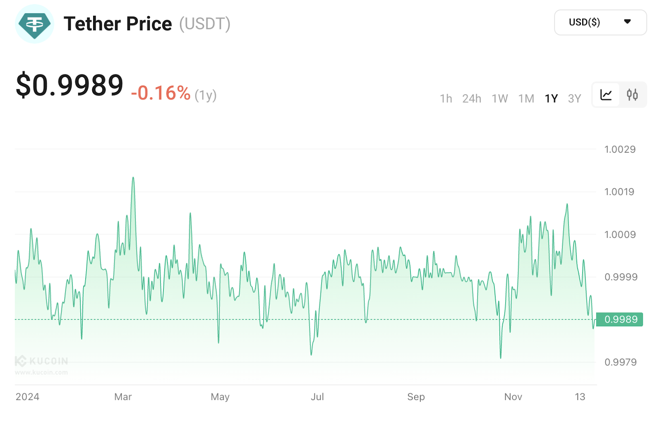The width and height of the screenshot is (662, 424).
Task: Select the 1W time range
Action: point(499,98)
